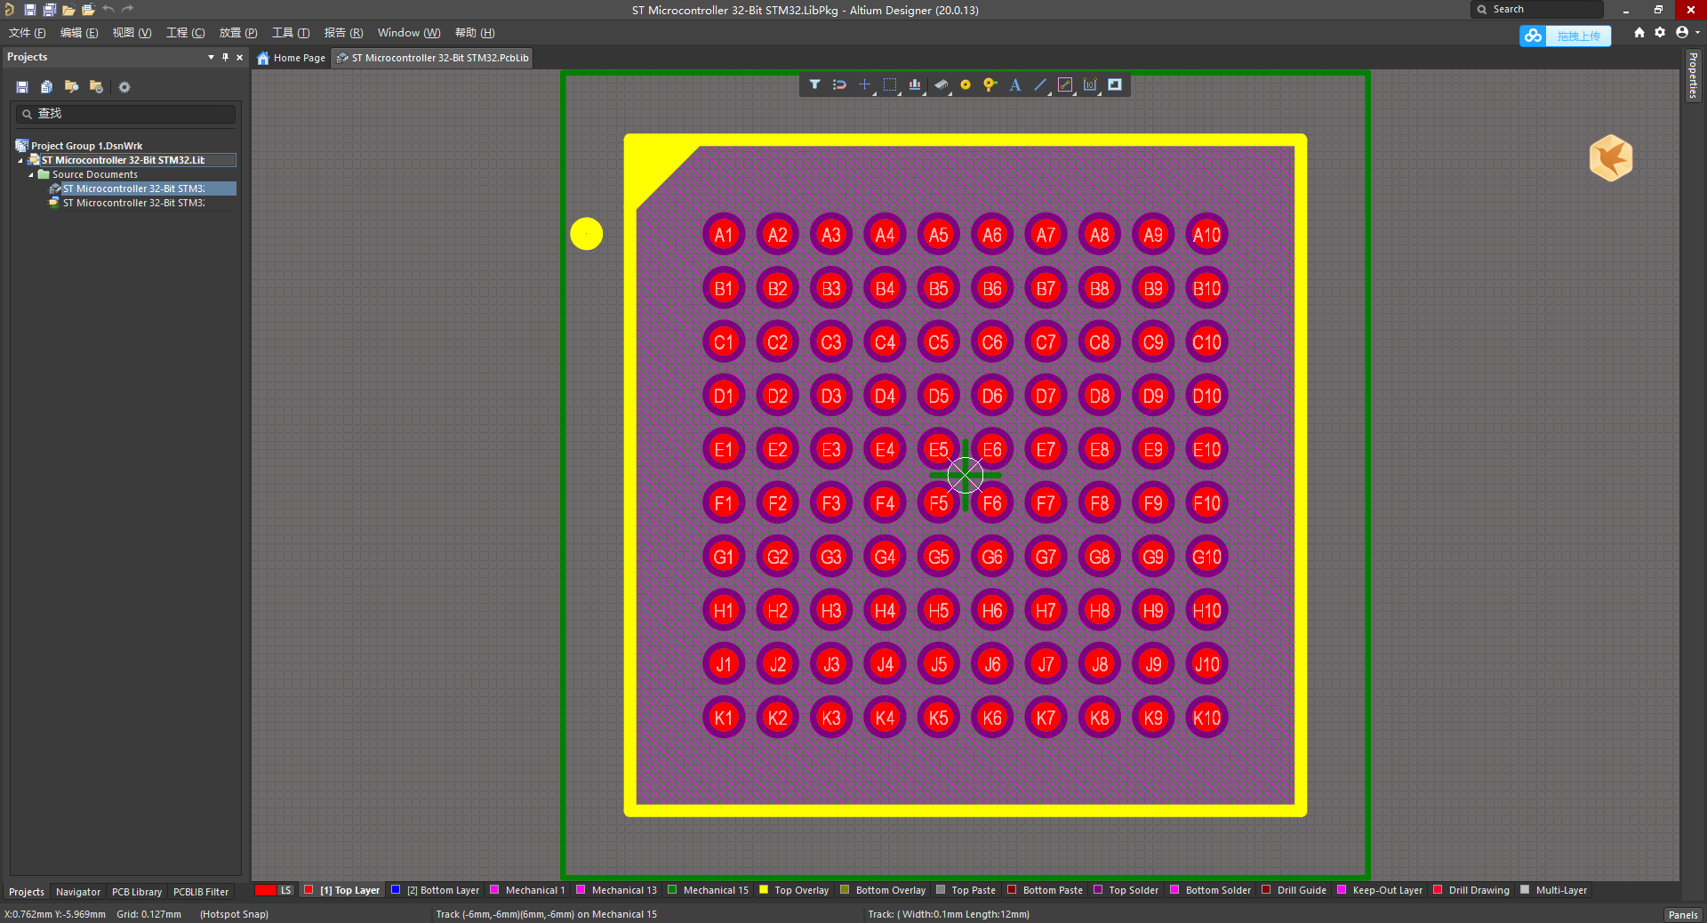This screenshot has width=1707, height=923.
Task: Click the place track segment icon
Action: tap(1064, 84)
